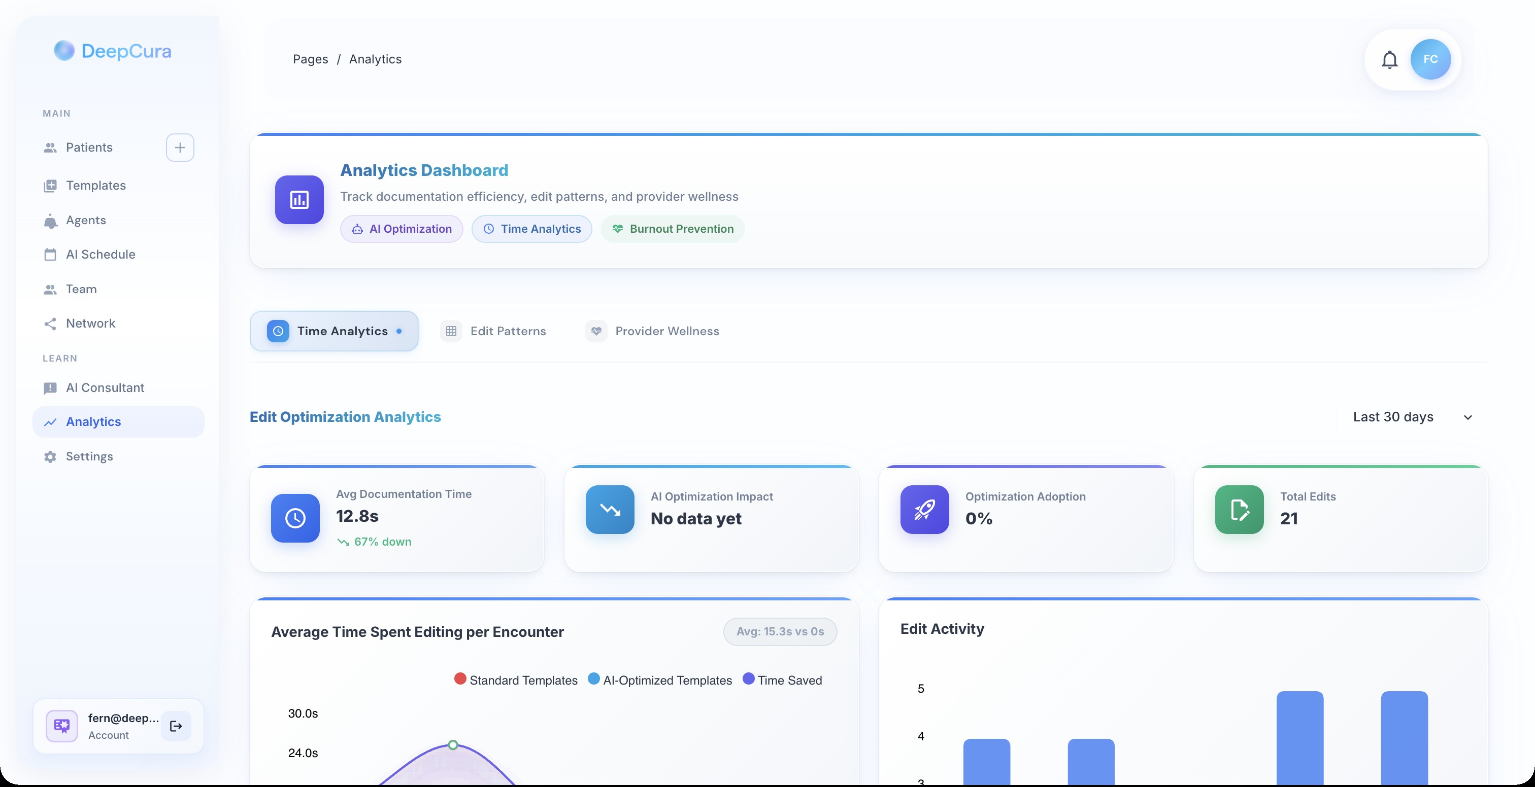
Task: Click the Time Analytics chip in header
Action: (x=531, y=229)
